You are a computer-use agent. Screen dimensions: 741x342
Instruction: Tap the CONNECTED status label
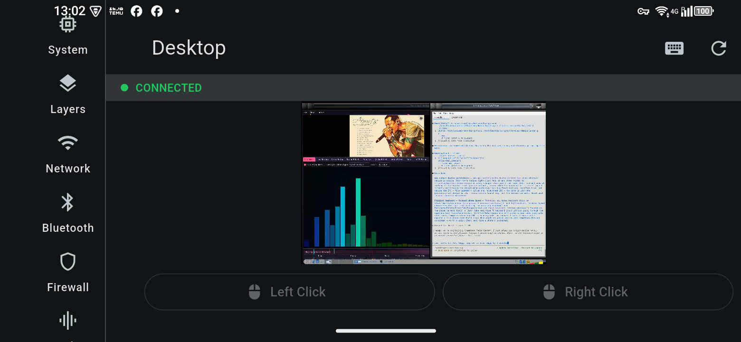pyautogui.click(x=169, y=88)
